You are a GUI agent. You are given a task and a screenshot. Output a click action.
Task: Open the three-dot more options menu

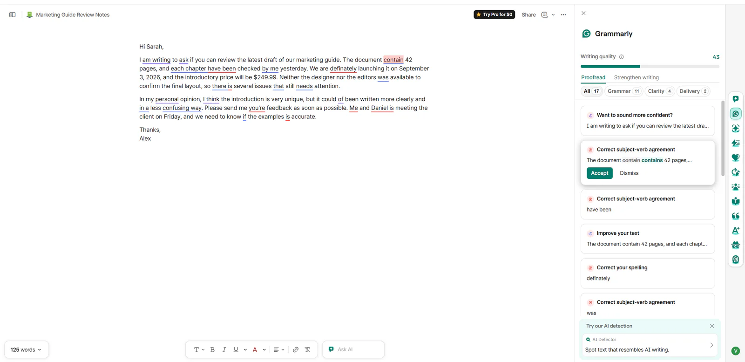point(563,15)
